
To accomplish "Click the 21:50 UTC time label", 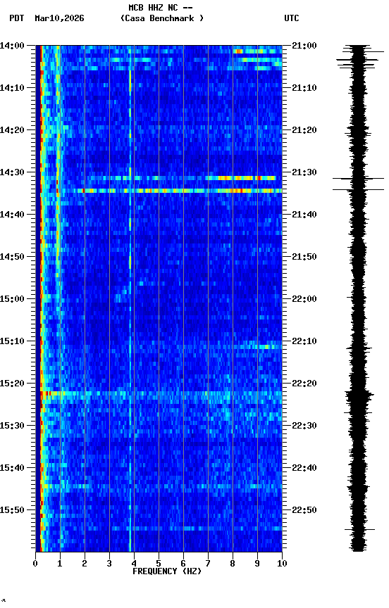I will click(x=304, y=257).
